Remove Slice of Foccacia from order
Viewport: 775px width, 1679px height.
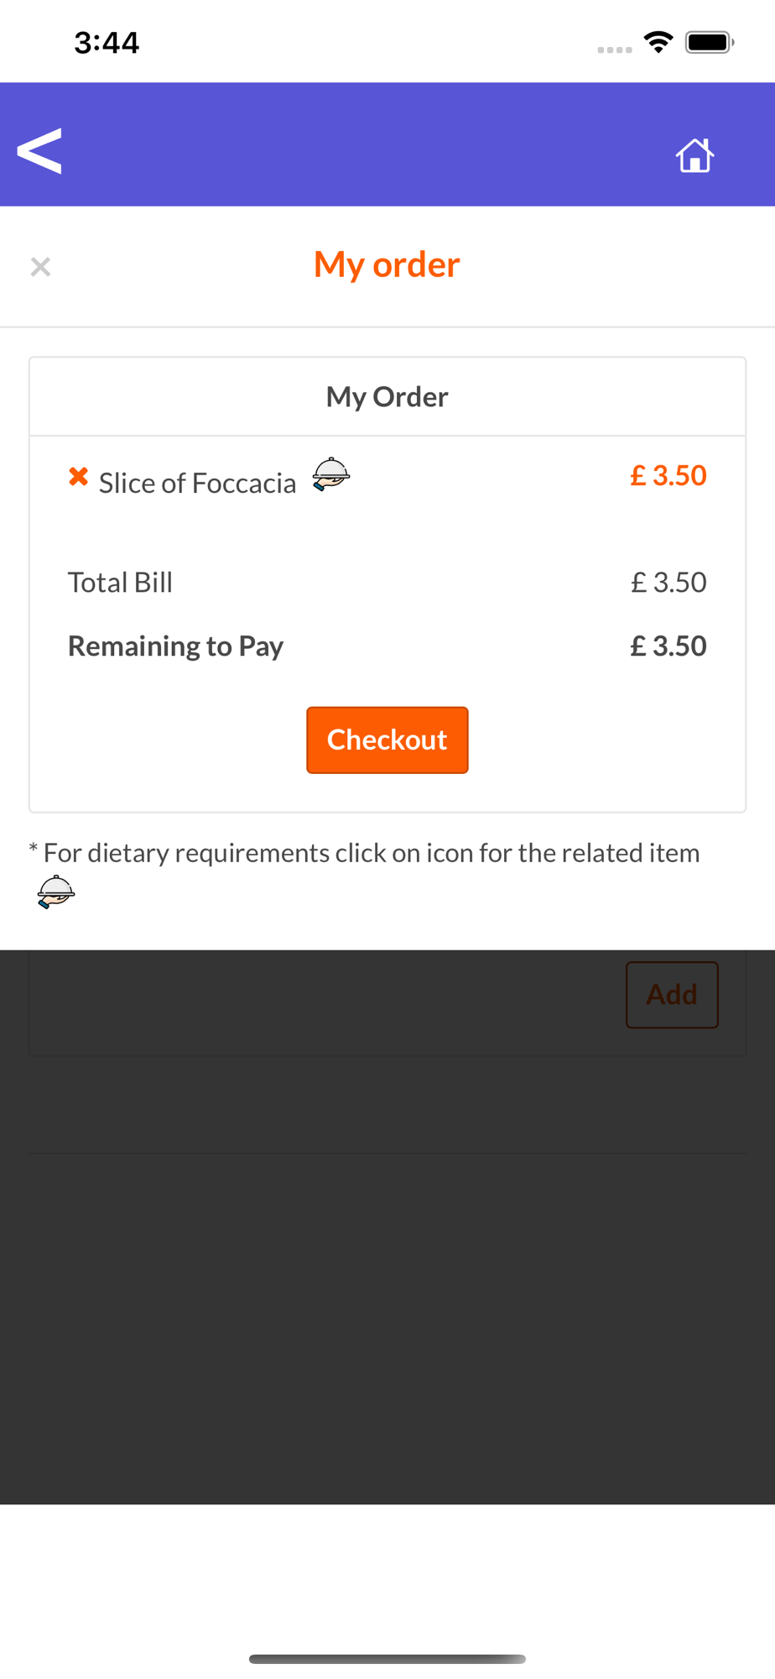[x=78, y=477]
